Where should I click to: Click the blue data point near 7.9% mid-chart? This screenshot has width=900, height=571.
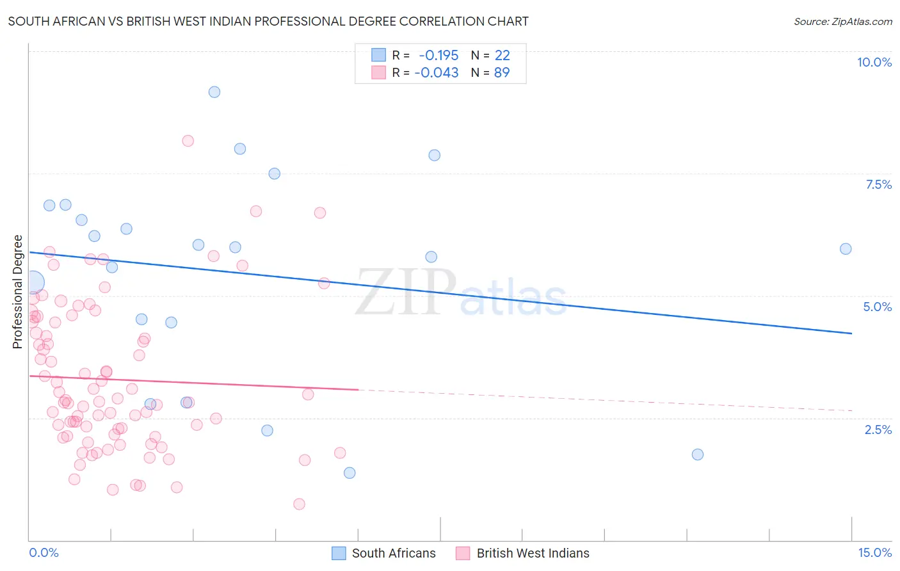click(x=435, y=155)
